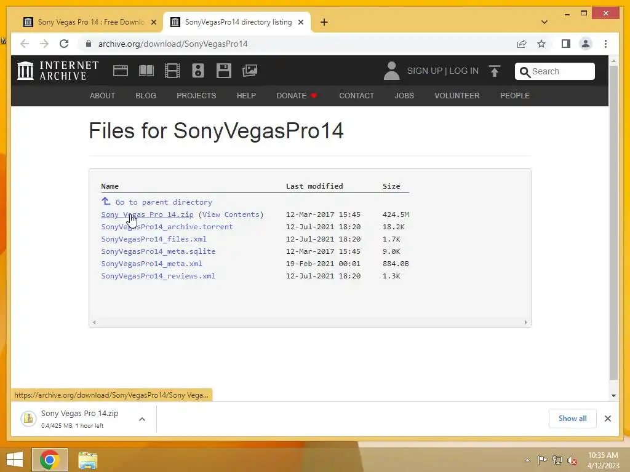The height and width of the screenshot is (472, 630).
Task: Open the Internet Archive home logo
Action: point(58,71)
